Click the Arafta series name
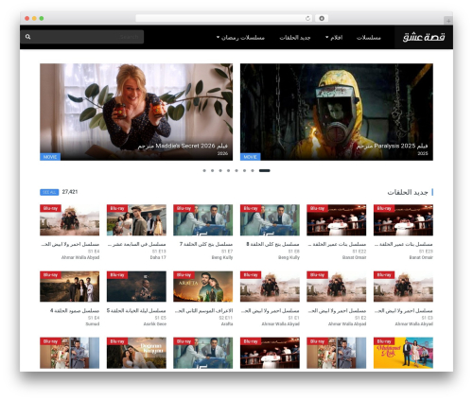 pyautogui.click(x=227, y=324)
